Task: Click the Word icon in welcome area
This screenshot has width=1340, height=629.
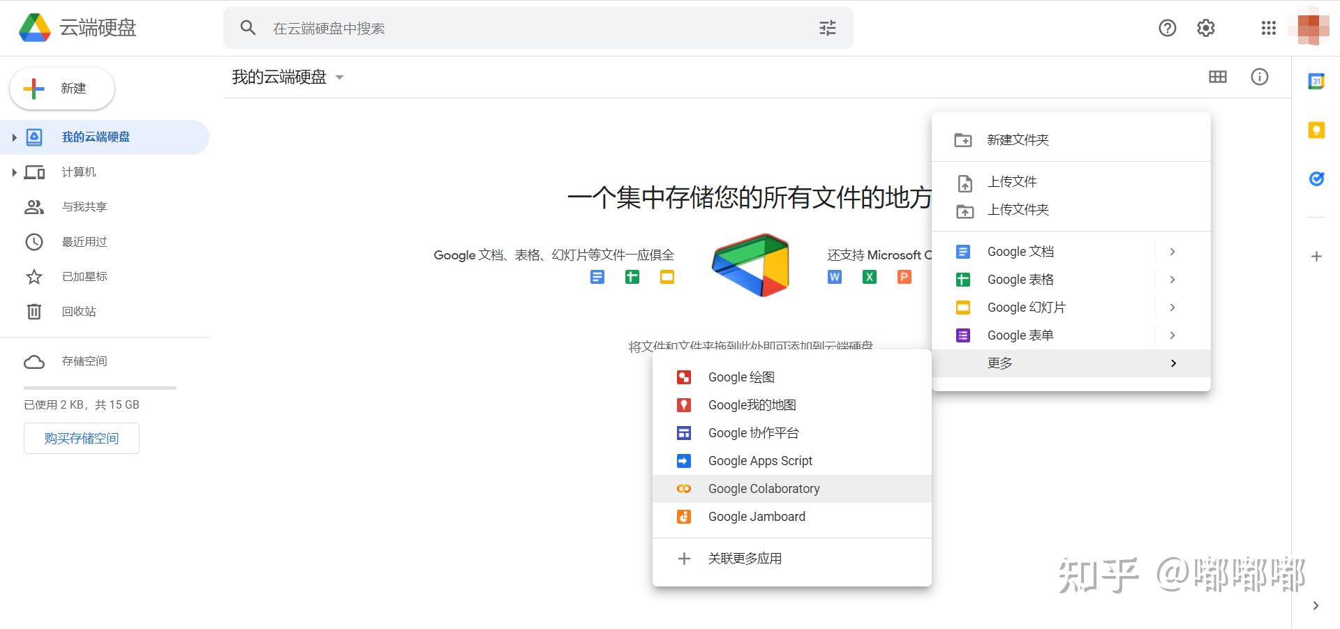Action: pos(834,277)
